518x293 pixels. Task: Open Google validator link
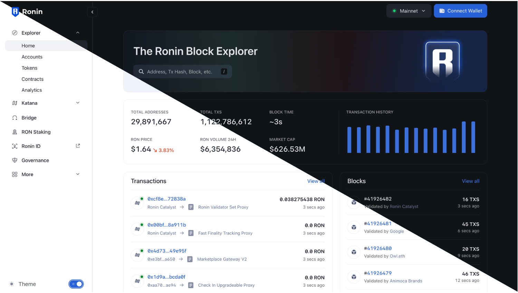tap(397, 231)
